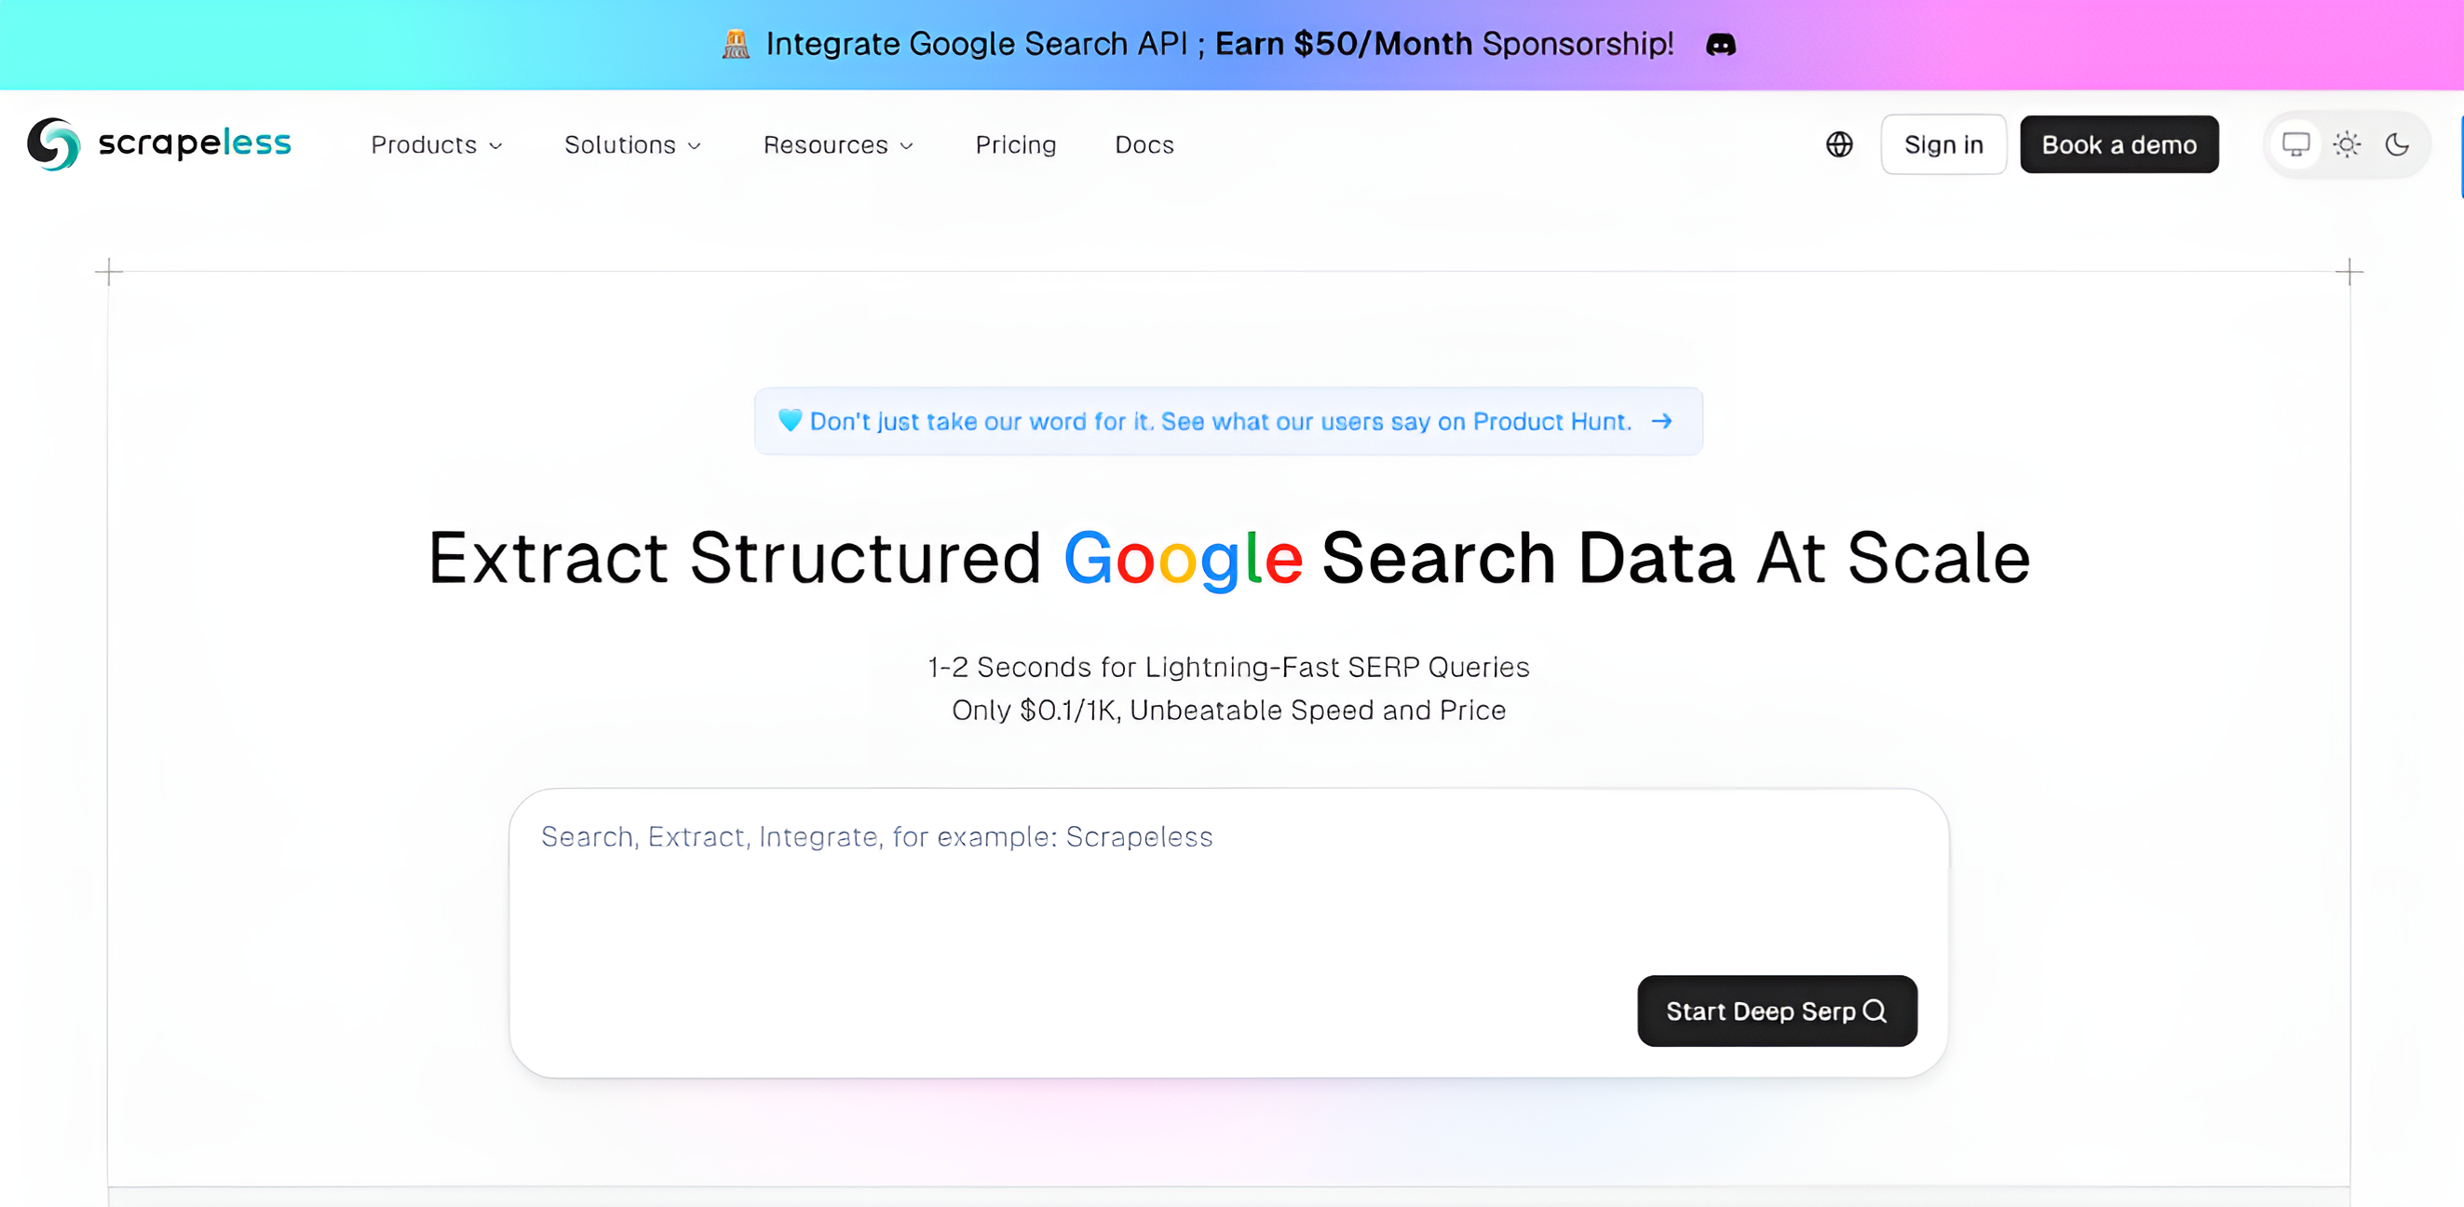Expand the Products dropdown menu

click(x=436, y=144)
